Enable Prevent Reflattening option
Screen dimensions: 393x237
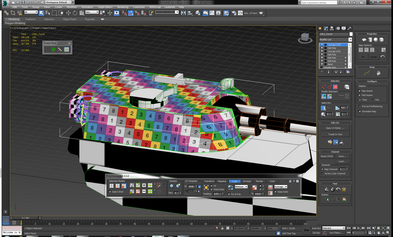point(360,106)
